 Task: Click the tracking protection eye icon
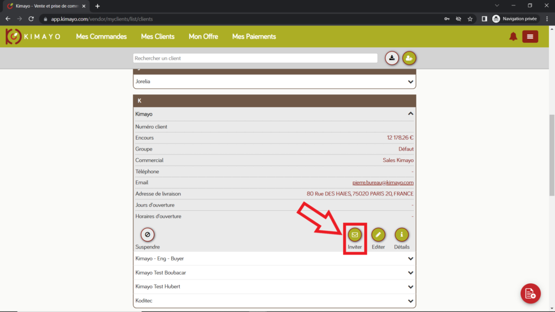[459, 19]
